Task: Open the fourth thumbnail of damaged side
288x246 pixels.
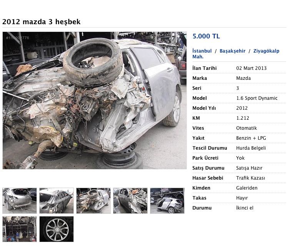Action: click(130, 201)
